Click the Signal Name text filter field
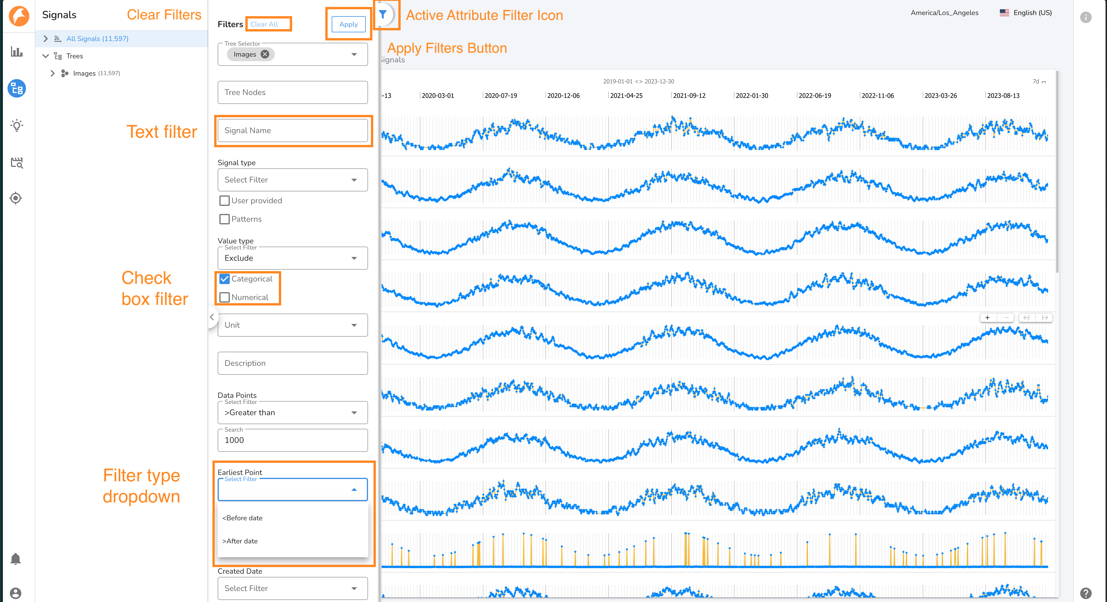 [293, 130]
